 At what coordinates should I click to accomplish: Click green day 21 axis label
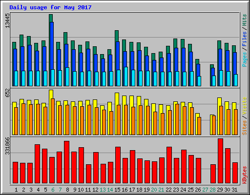(x=161, y=190)
